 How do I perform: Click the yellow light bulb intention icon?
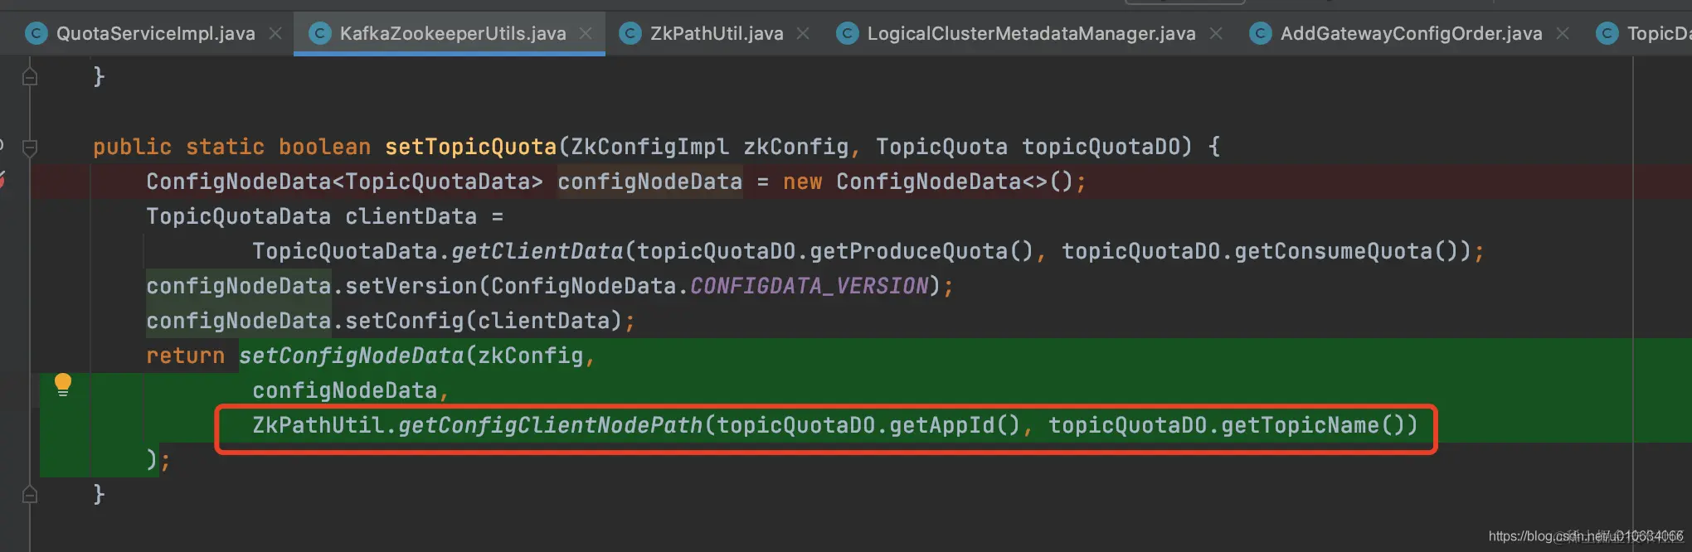point(63,385)
